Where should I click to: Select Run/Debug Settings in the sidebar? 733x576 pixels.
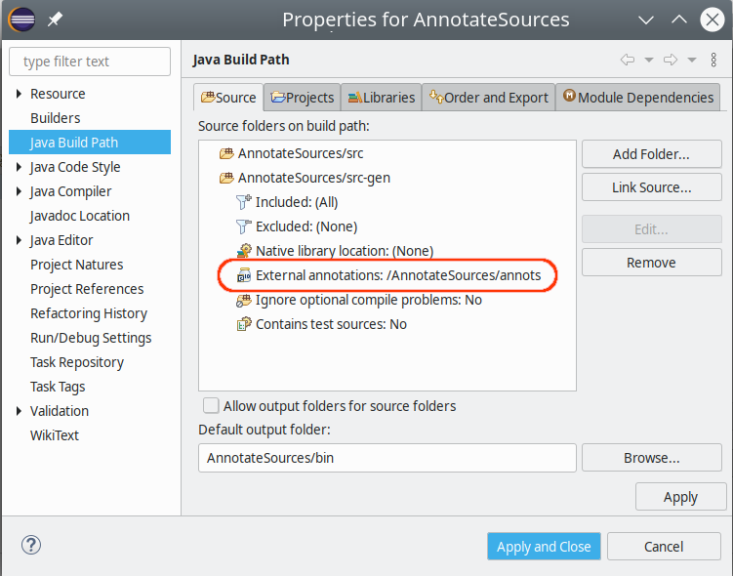tap(91, 338)
